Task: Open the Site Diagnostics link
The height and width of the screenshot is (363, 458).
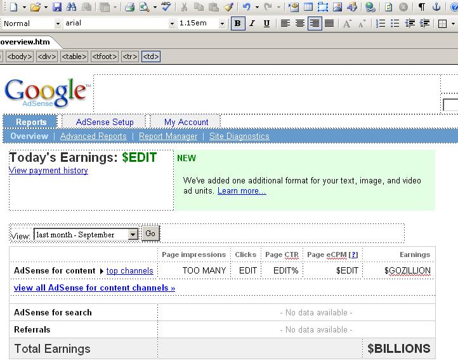Action: coord(239,136)
